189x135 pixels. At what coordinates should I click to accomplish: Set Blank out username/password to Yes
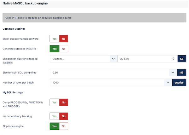click(54, 39)
